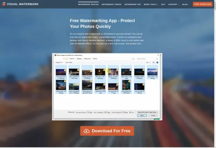The image size is (216, 148).
Task: Click the refresh icon beside the address bar
Action: 134,59
